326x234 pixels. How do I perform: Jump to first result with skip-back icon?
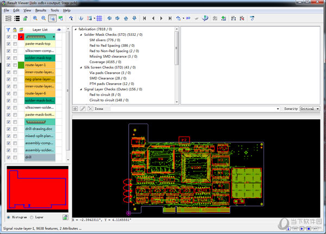[x=145, y=19]
